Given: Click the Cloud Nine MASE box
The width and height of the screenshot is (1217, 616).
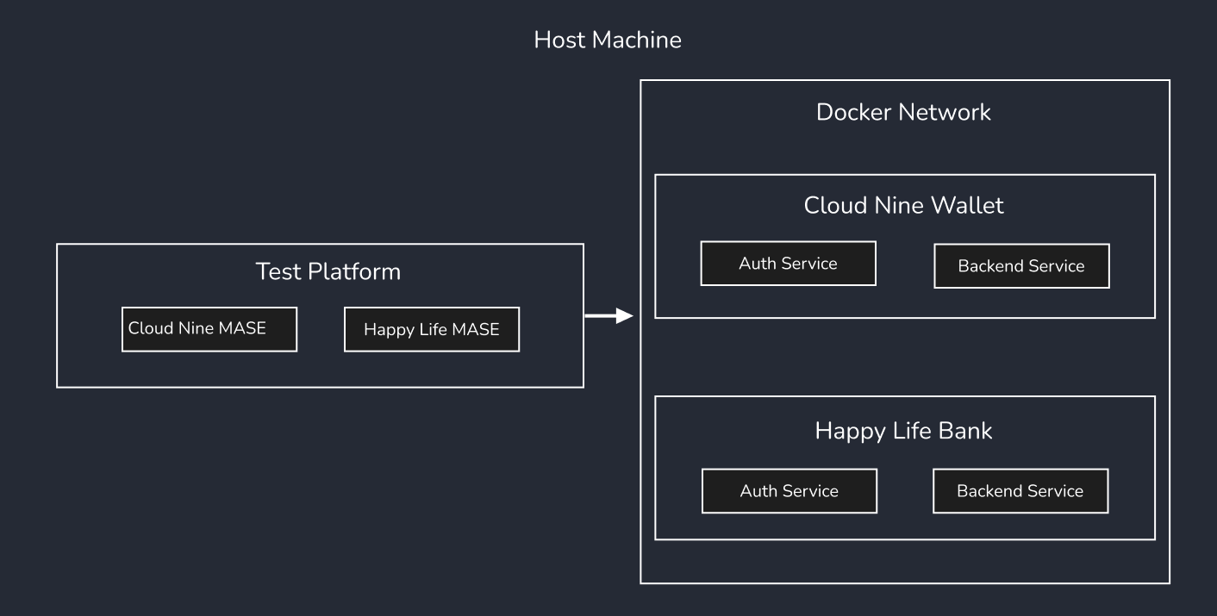Looking at the screenshot, I should [x=209, y=329].
